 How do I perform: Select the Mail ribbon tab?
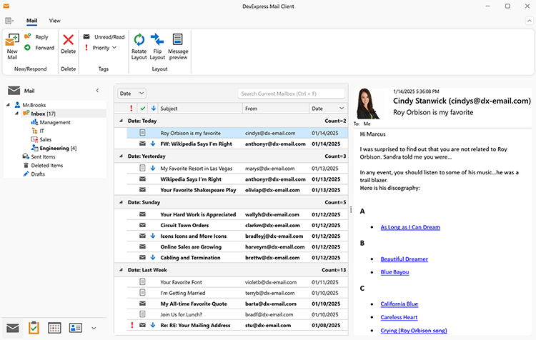[x=31, y=21]
